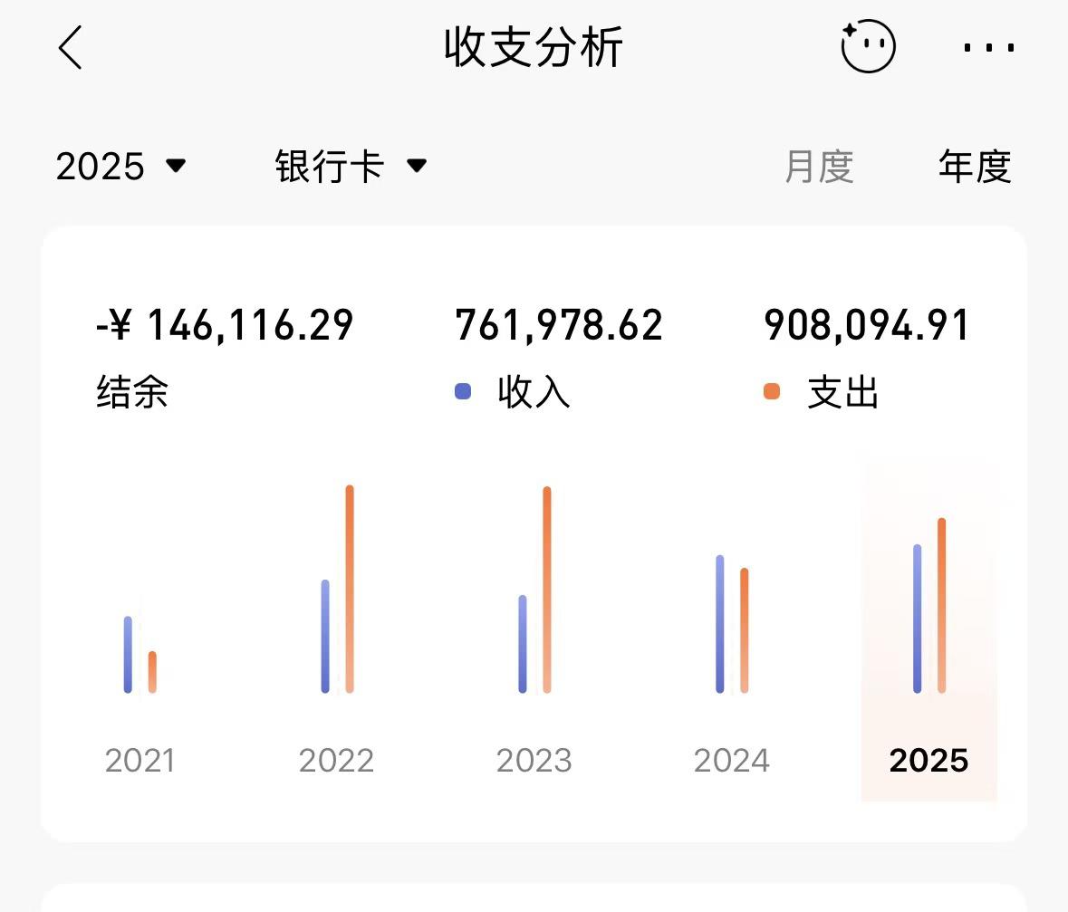Screen dimensions: 1068x912
Task: Tap the back arrow icon
Action: click(x=71, y=47)
